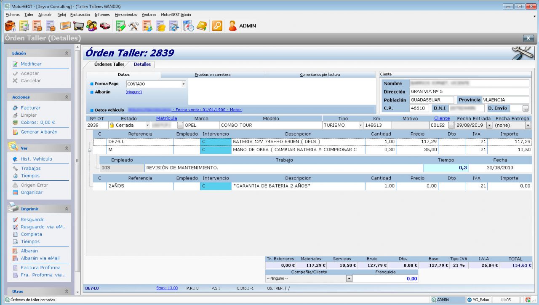
Task: Click the orange key toolbar icon
Action: 217,26
